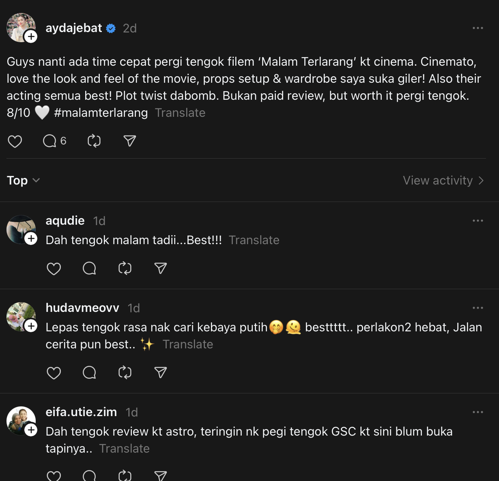Follow aydajebat via avatar plus badge
This screenshot has height=481, width=499.
[x=31, y=37]
